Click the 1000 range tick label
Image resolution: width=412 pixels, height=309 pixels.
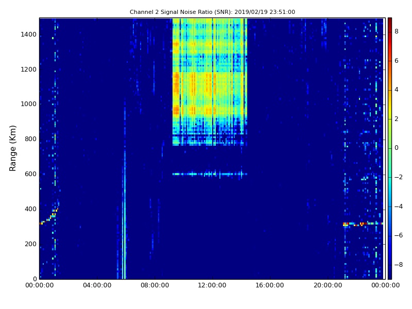[28, 104]
